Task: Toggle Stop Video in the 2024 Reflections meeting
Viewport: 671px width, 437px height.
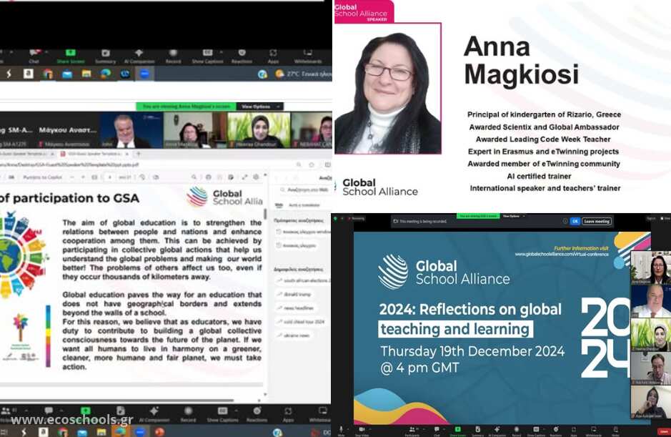Action: click(362, 430)
